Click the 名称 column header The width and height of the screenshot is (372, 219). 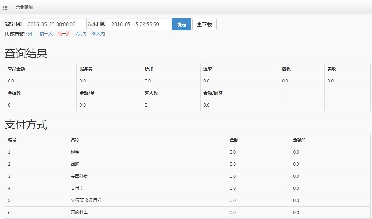75,140
